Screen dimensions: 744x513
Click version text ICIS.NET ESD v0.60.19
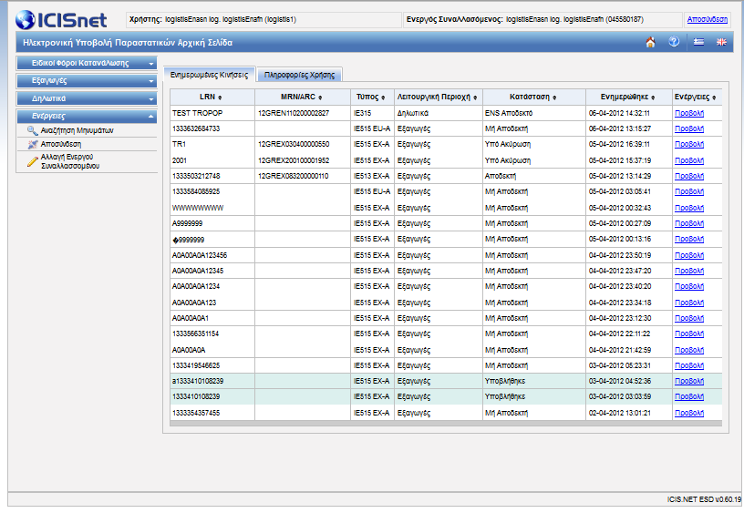pos(704,499)
